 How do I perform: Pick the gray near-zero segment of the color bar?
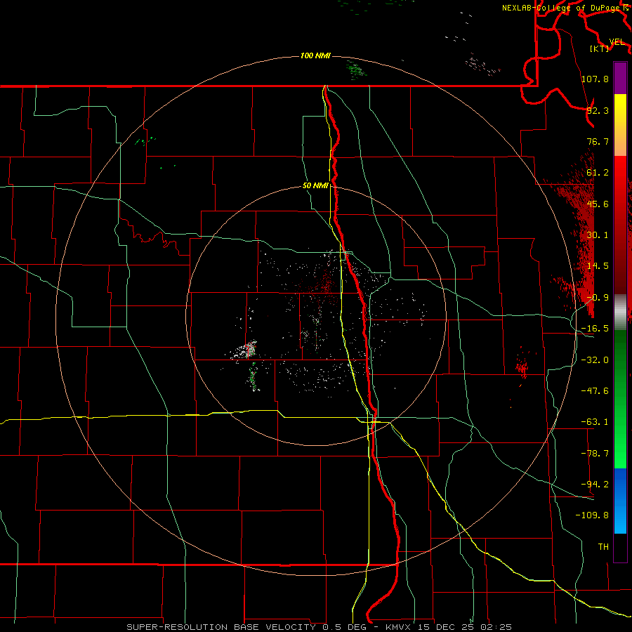click(x=620, y=312)
